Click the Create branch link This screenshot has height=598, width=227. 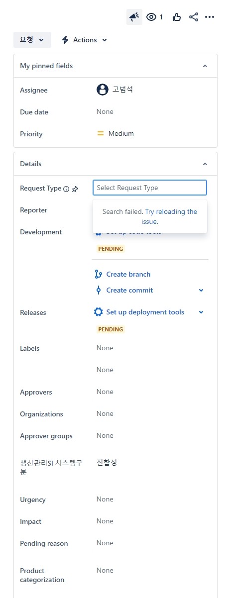point(128,274)
